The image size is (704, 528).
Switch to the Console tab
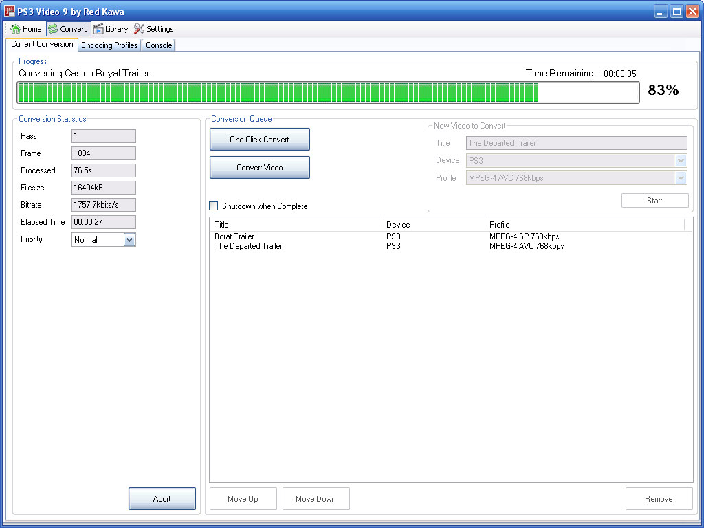159,45
